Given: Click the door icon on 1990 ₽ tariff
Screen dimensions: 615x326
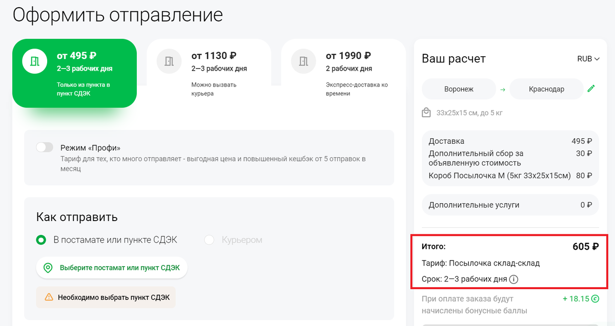Looking at the screenshot, I should (x=303, y=62).
